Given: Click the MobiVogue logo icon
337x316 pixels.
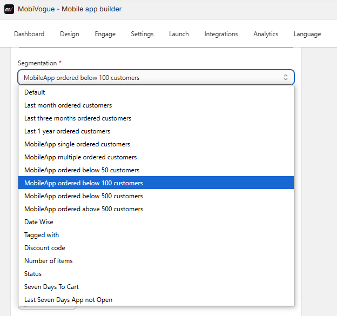Looking at the screenshot, I should pyautogui.click(x=9, y=9).
